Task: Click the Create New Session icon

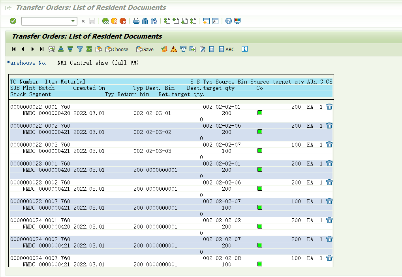Action: pos(207,21)
